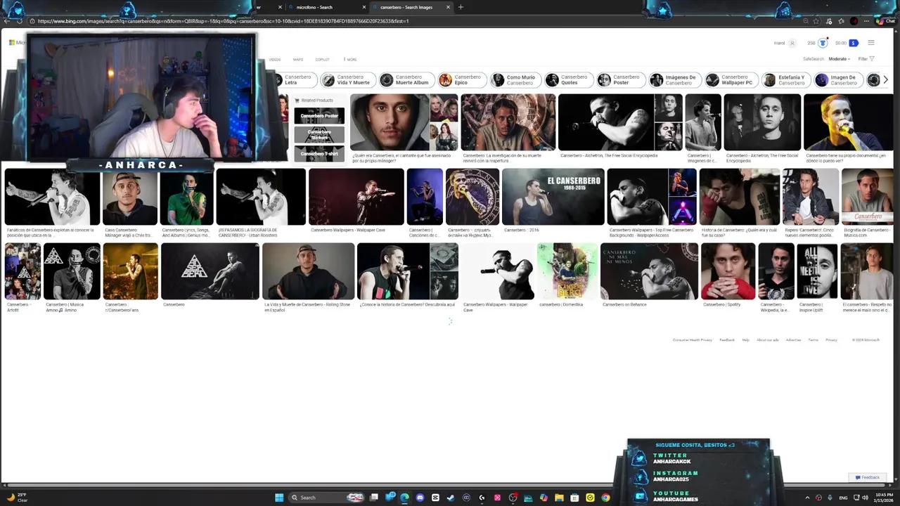Open the footer Privacy link
Screen dimensions: 900x506
click(832, 340)
